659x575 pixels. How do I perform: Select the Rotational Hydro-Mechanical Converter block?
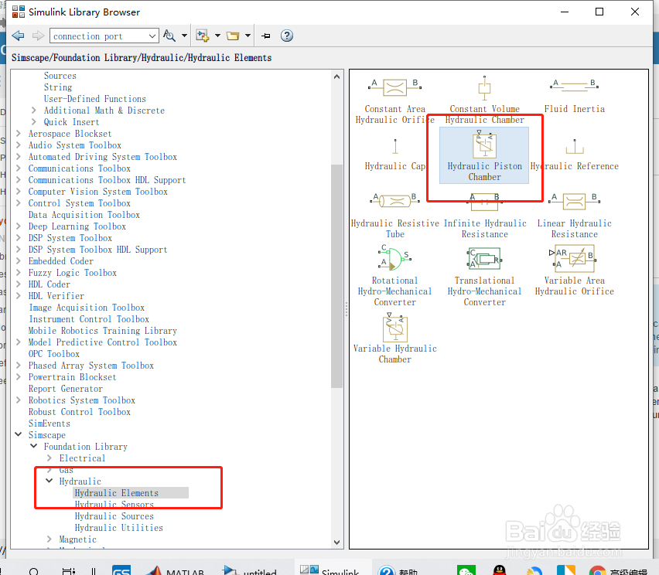(x=394, y=276)
